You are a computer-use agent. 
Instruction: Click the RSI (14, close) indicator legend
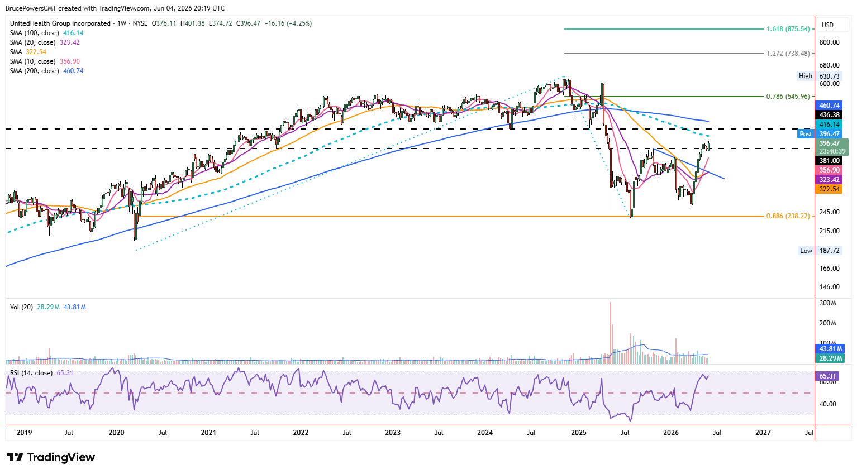point(41,372)
